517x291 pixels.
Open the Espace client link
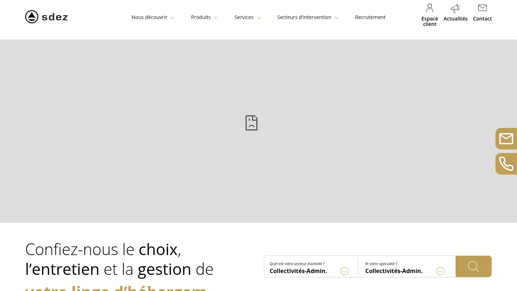coord(430,21)
